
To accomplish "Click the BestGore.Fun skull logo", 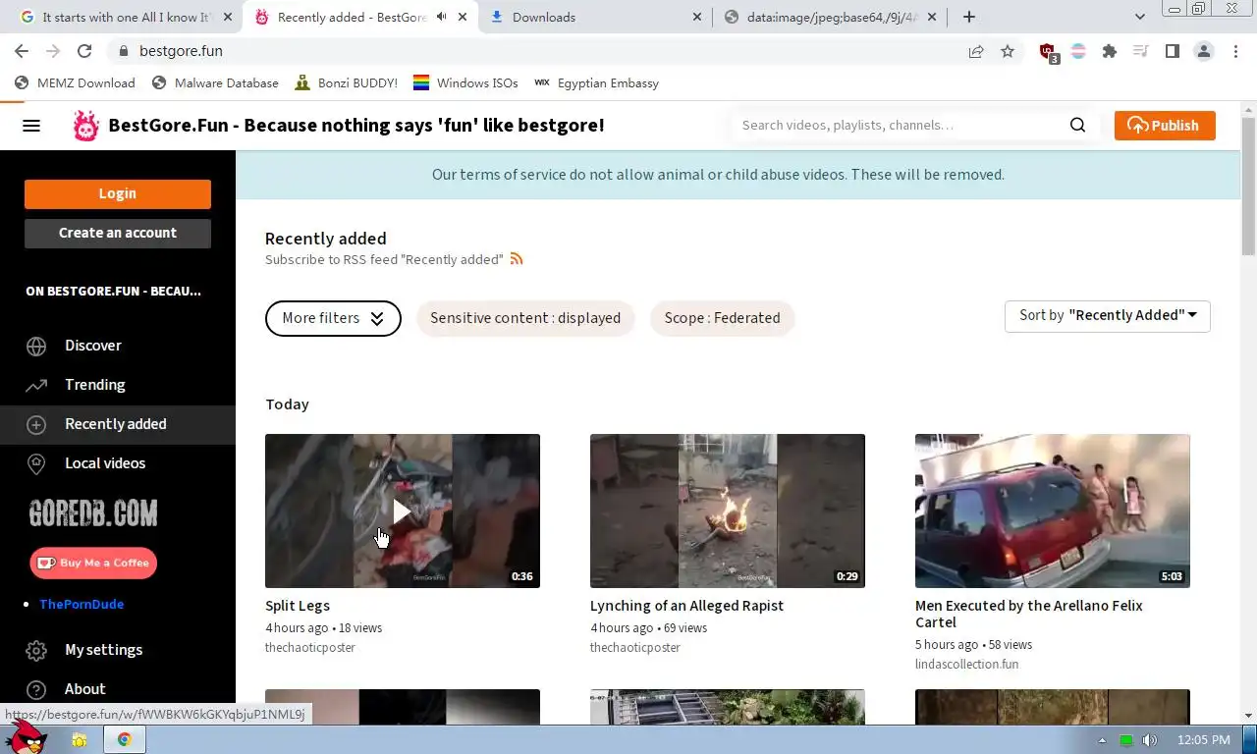I will [x=86, y=126].
